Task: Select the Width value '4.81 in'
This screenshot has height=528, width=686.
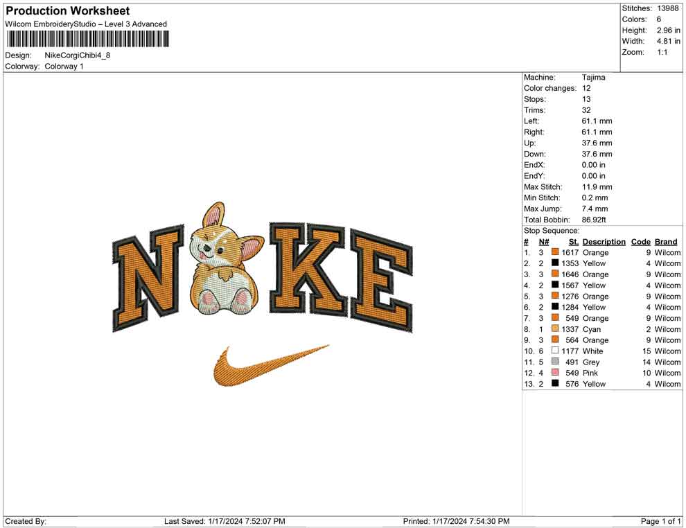Action: point(668,41)
